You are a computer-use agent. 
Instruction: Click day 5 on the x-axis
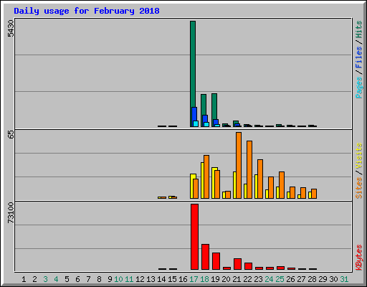click(67, 279)
